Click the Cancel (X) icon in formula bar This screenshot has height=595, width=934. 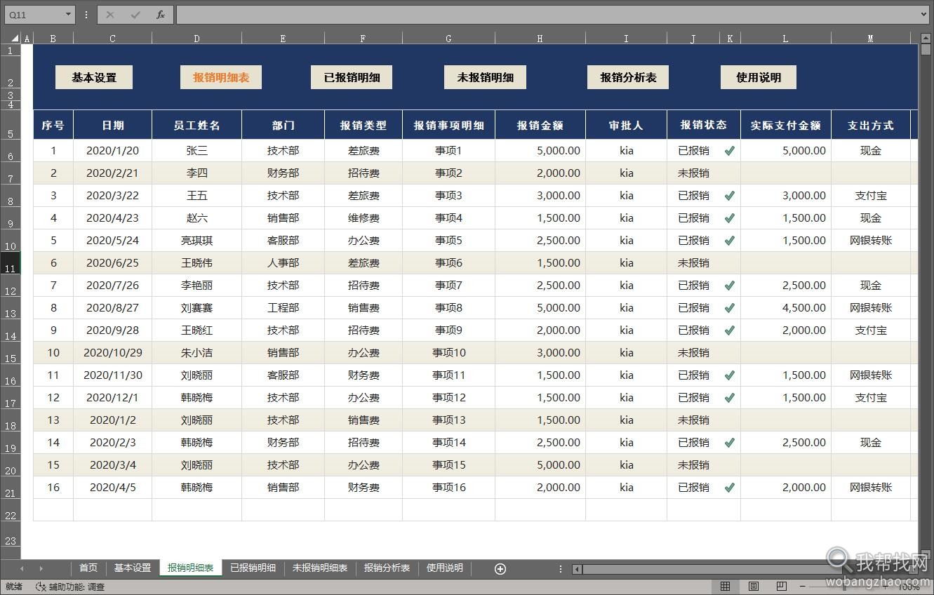tap(109, 14)
